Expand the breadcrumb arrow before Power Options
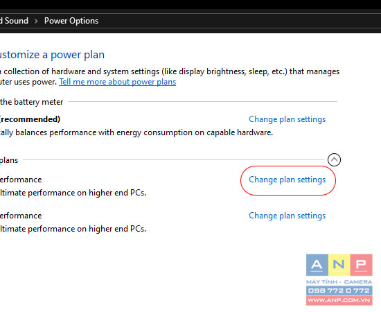Screen dimensions: 381x312 pos(36,21)
